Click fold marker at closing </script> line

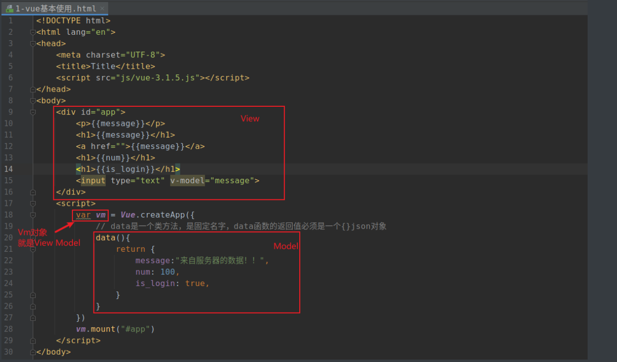[x=33, y=340]
